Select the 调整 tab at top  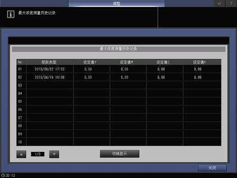coord(116,3)
